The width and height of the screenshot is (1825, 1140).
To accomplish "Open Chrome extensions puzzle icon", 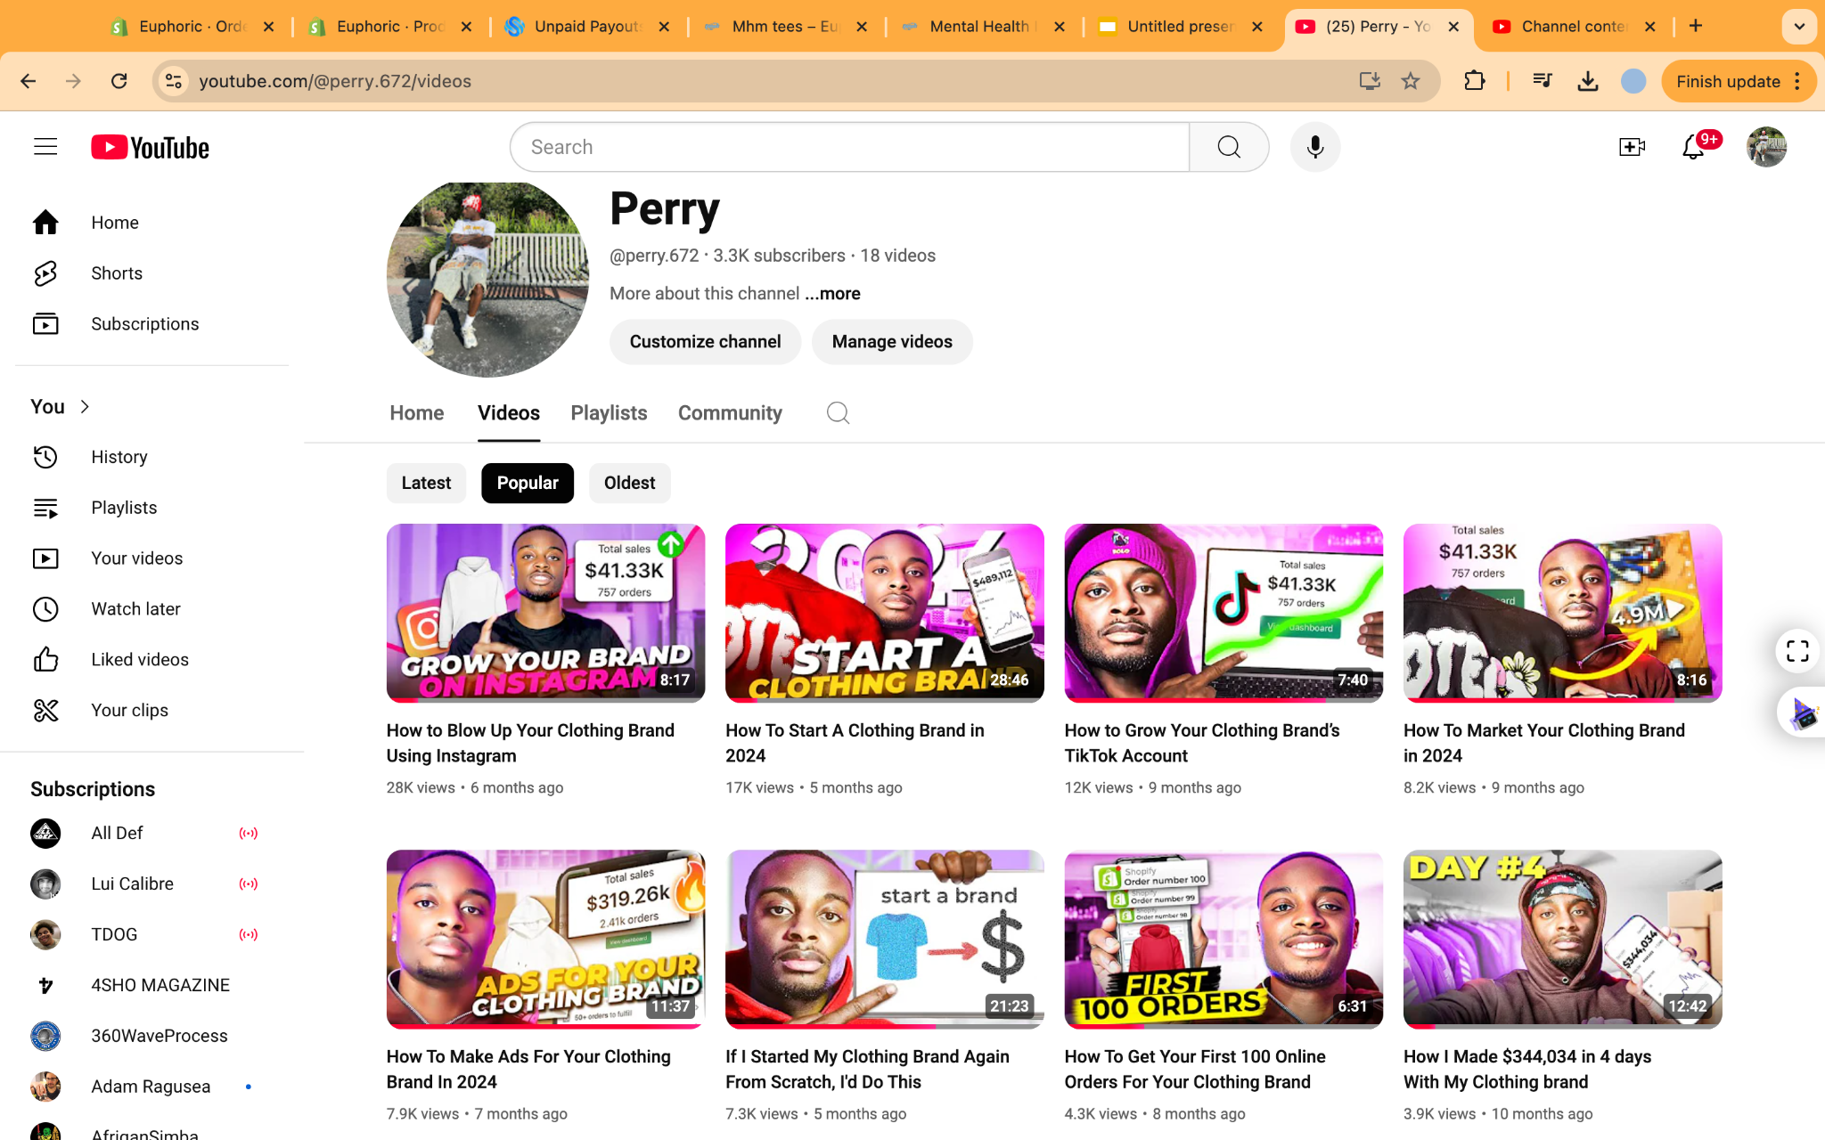I will coord(1475,81).
